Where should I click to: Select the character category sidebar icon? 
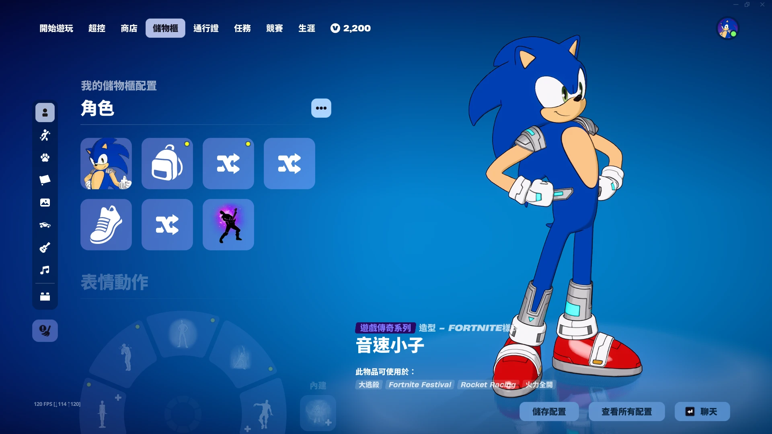(x=45, y=113)
